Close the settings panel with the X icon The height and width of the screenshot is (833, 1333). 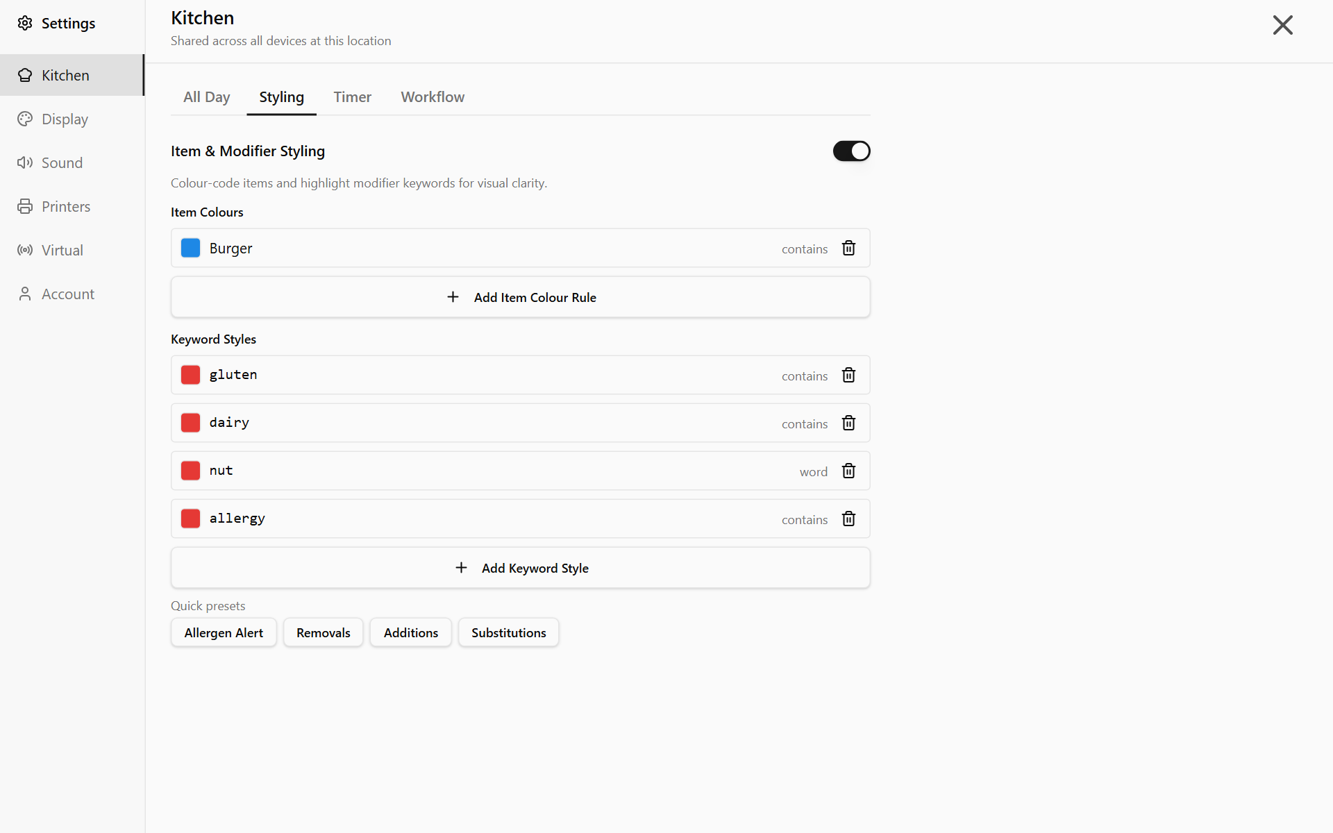pos(1282,25)
